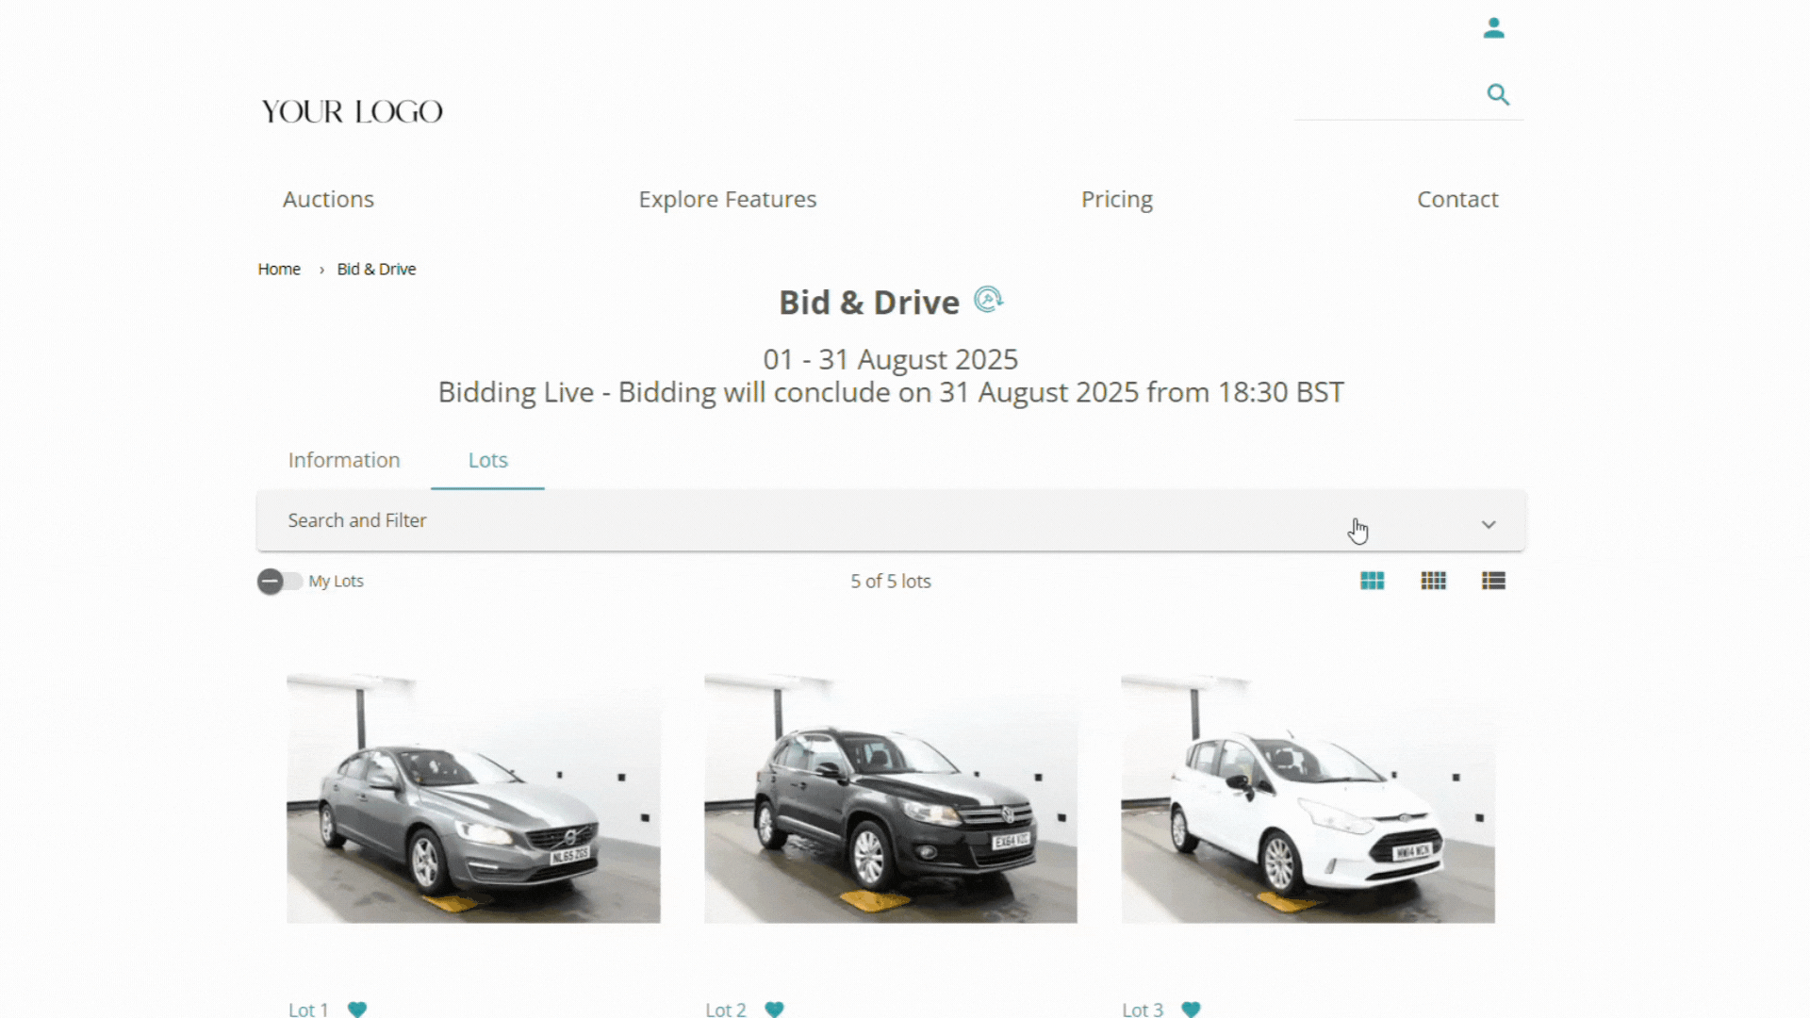Click the auction refresh icon beside Bid & Drive
1810x1018 pixels.
[x=988, y=300]
